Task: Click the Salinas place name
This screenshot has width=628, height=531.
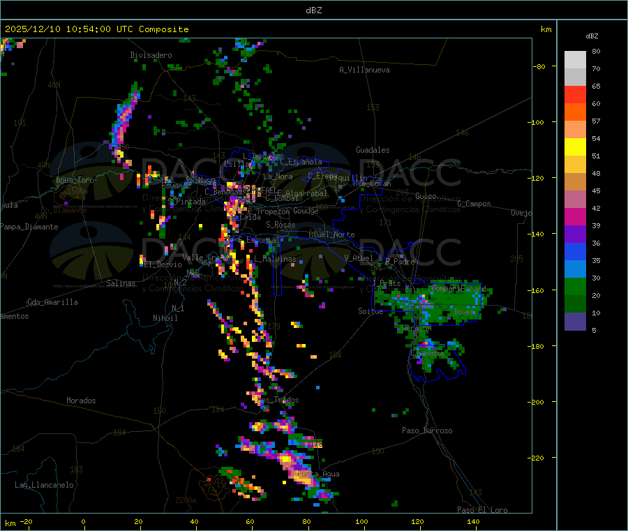Action: 121,283
